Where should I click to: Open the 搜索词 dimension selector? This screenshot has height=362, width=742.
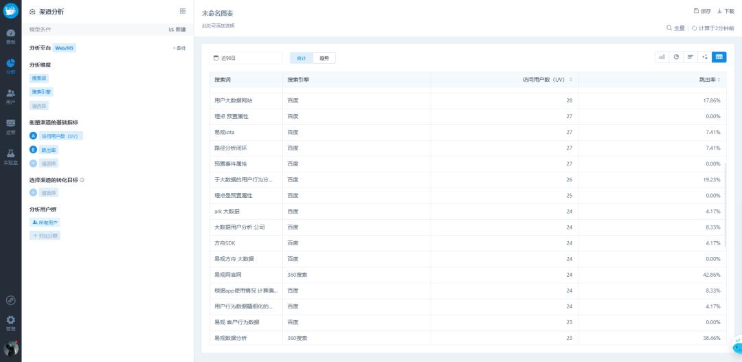click(x=39, y=78)
